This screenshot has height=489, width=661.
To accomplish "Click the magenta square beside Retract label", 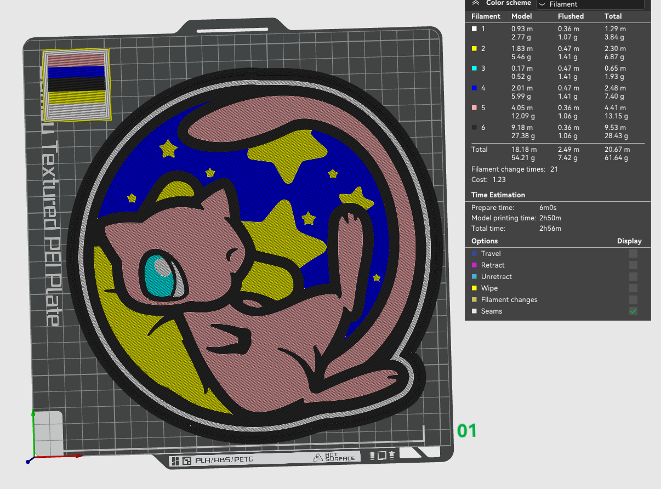I will 474,265.
